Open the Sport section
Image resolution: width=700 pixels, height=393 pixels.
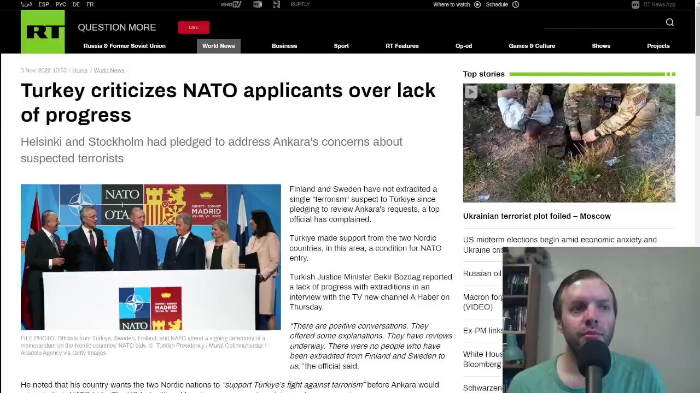pos(341,46)
